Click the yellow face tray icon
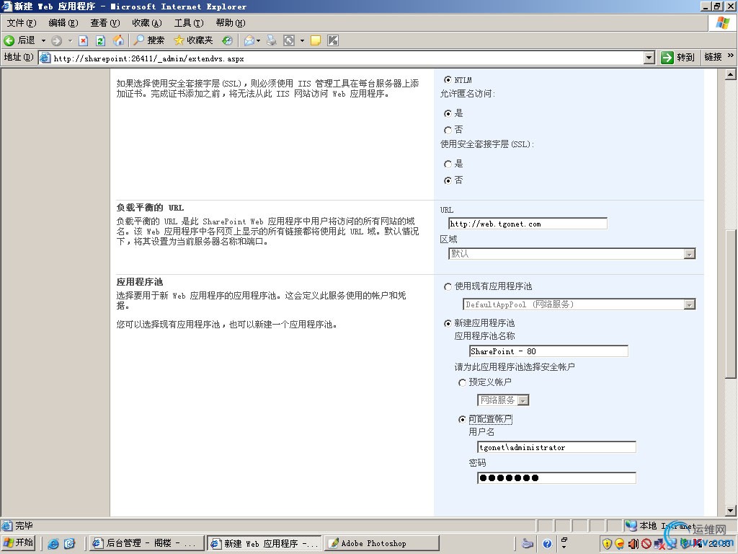738x554 pixels. (x=620, y=544)
